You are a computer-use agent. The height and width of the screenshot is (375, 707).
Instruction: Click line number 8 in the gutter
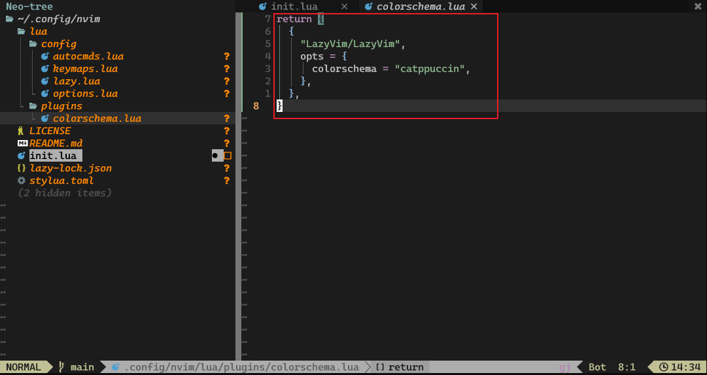[256, 106]
